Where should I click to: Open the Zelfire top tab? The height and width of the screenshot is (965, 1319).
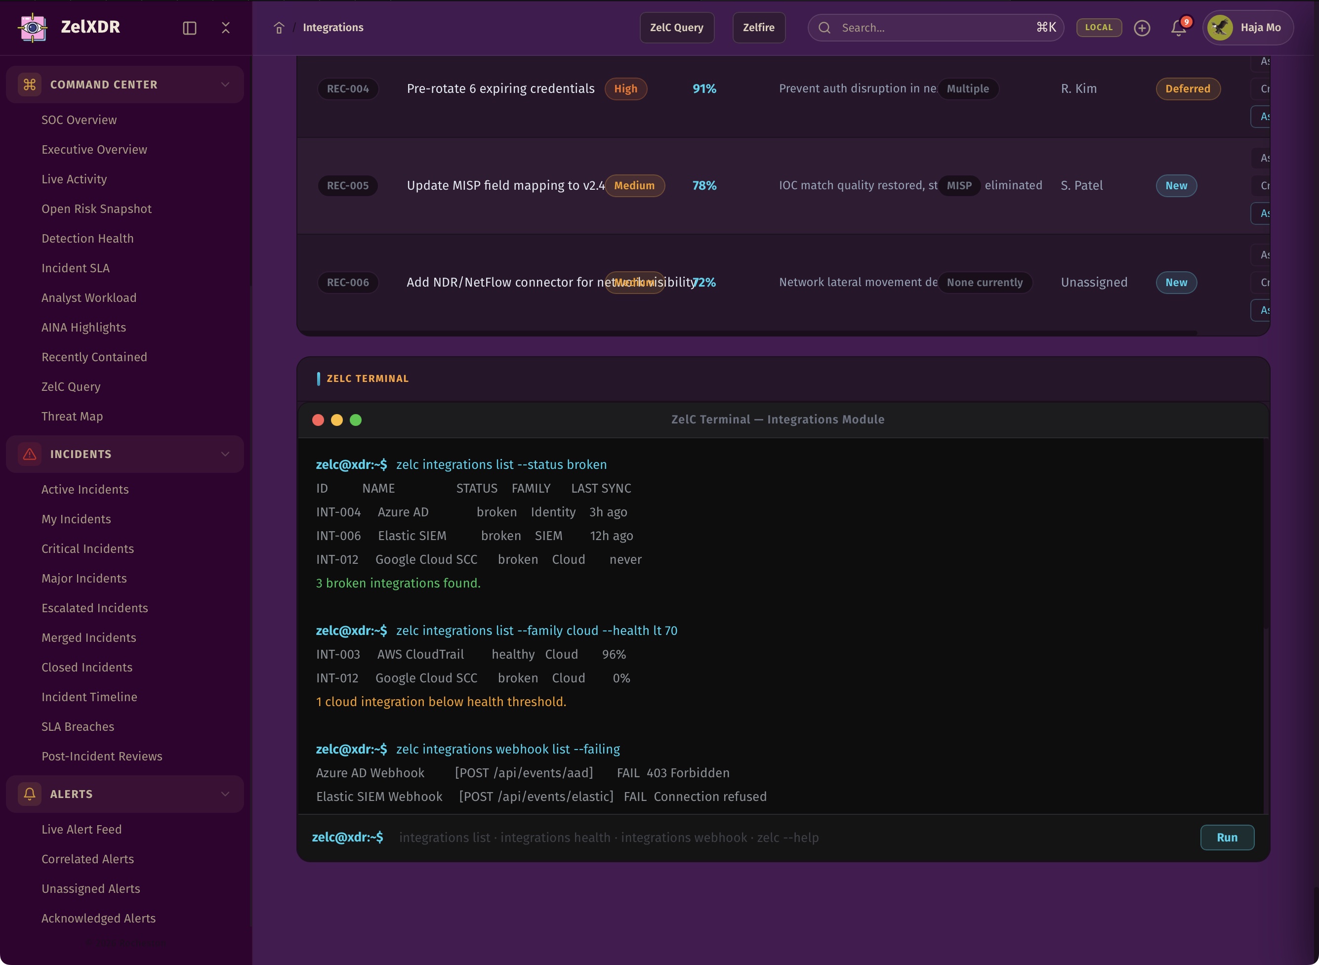pos(758,28)
